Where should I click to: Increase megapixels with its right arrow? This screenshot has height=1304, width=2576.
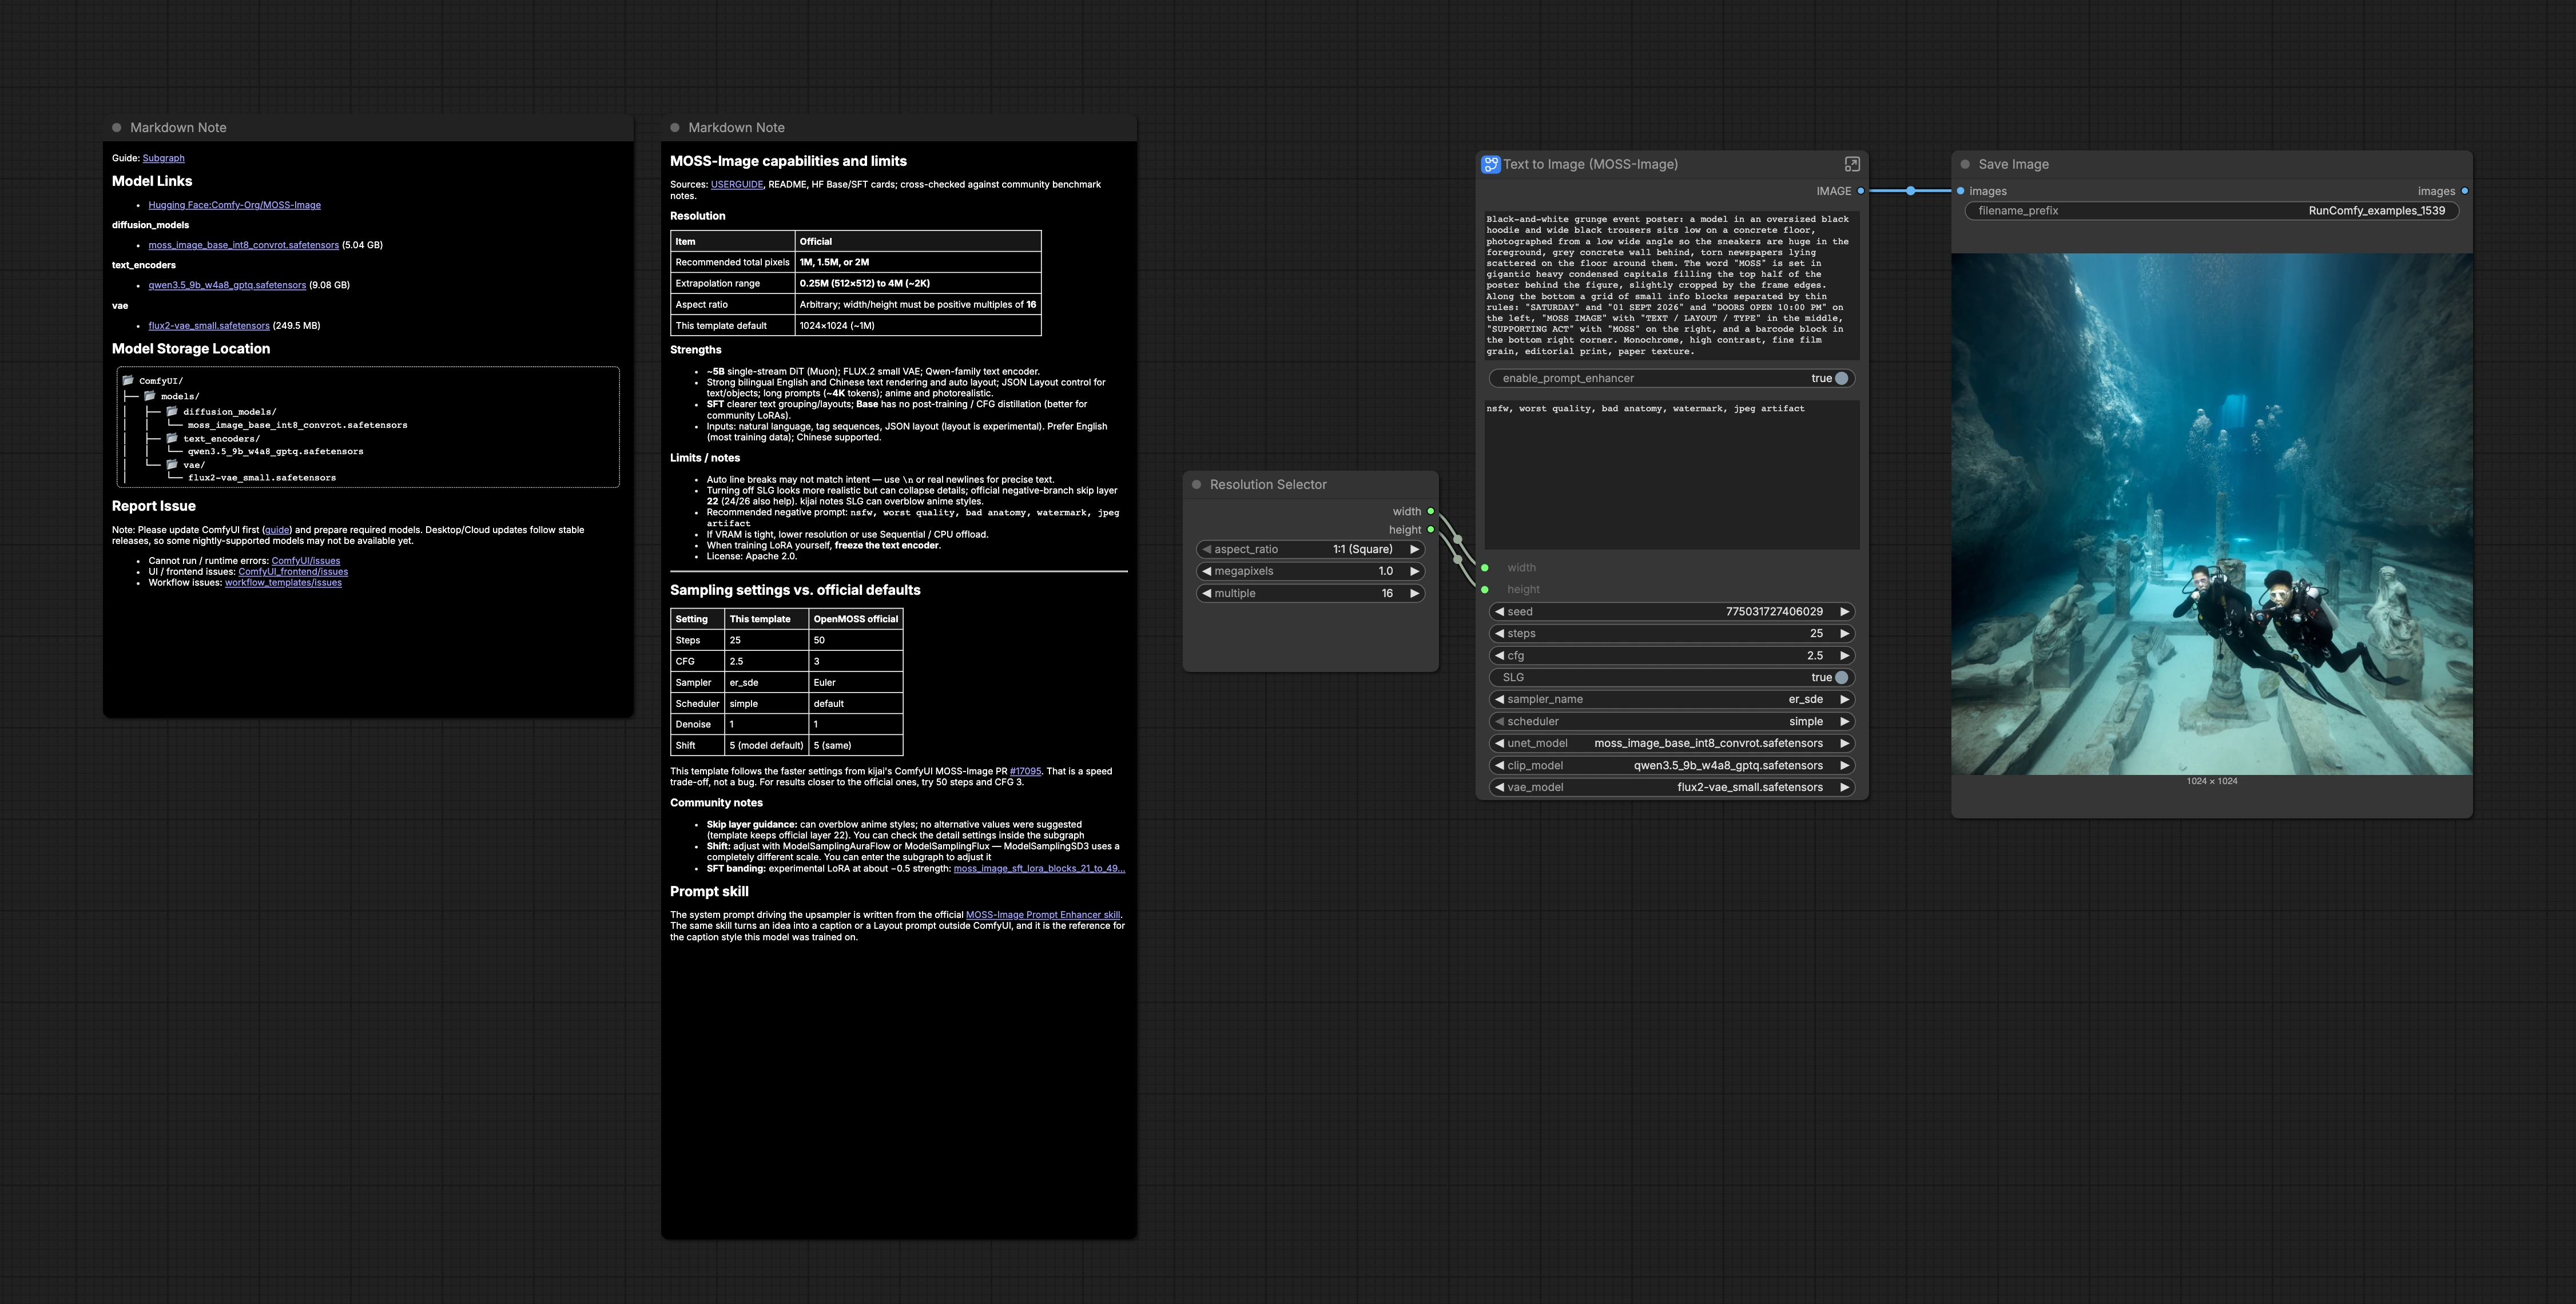coord(1414,571)
